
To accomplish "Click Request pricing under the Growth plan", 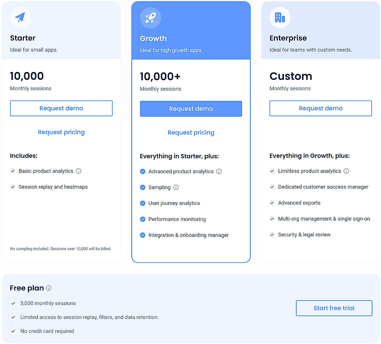I will 191,132.
